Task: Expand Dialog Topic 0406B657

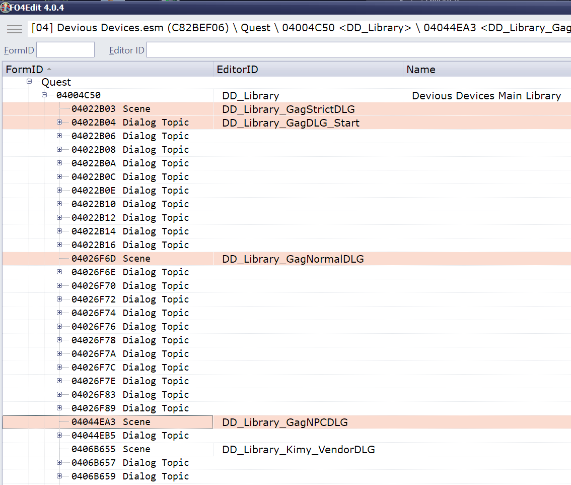Action: click(59, 462)
